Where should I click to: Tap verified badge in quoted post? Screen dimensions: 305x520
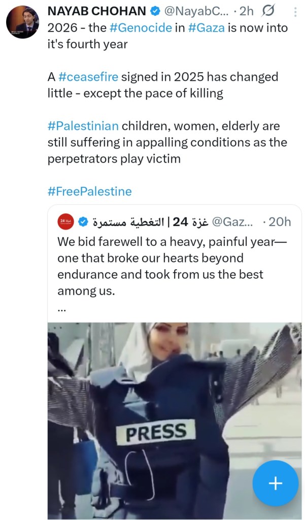coord(84,222)
